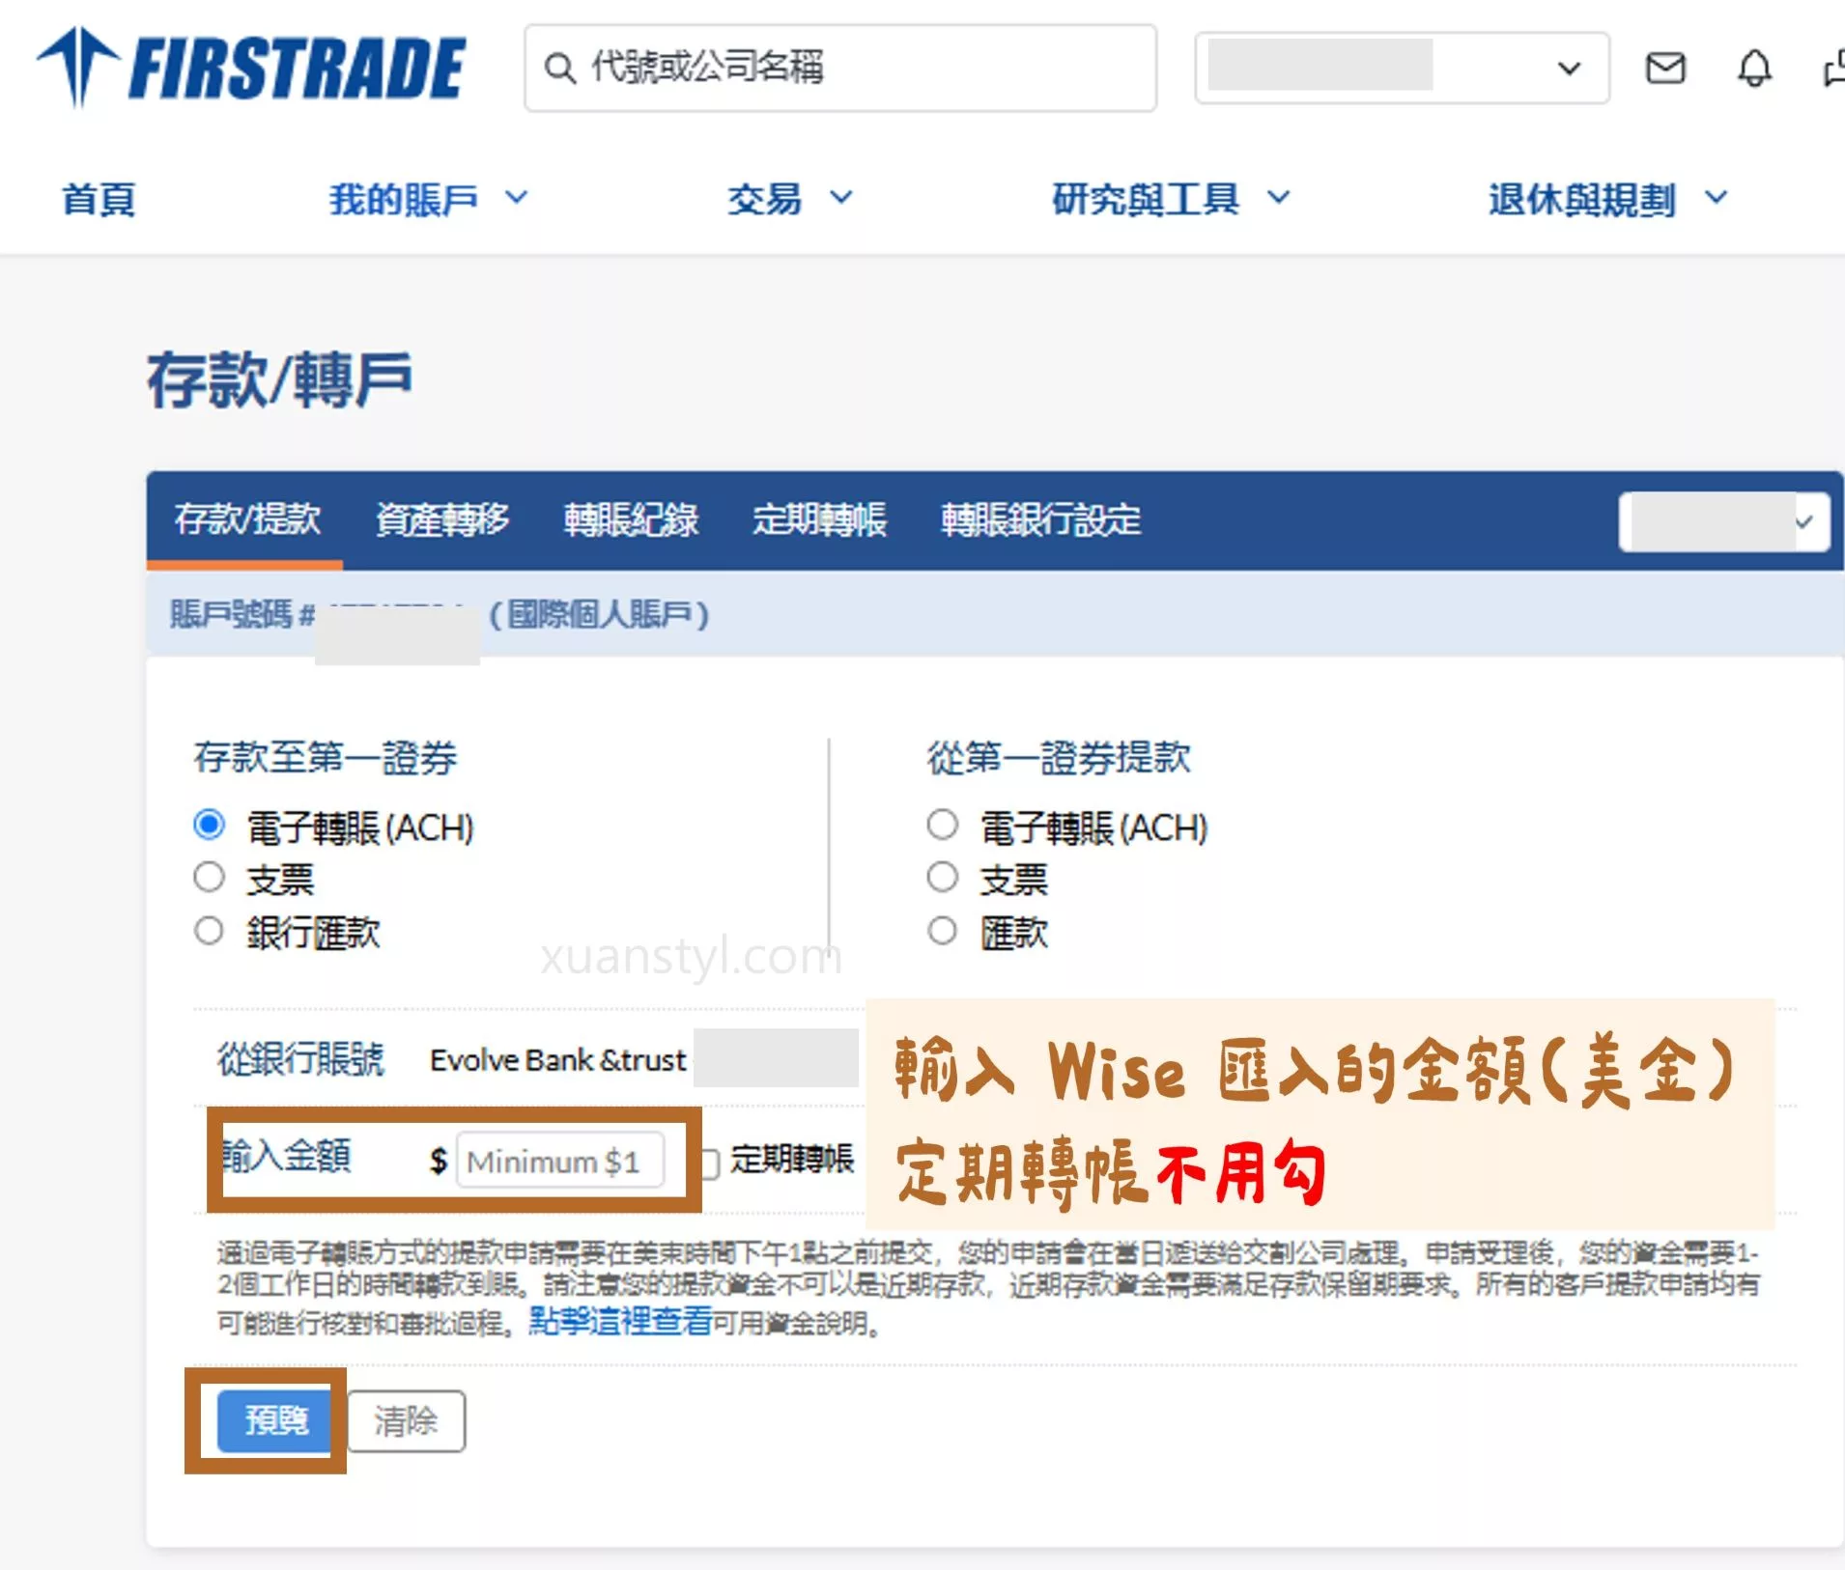Image resolution: width=1845 pixels, height=1570 pixels.
Task: Switch to the 定期轉帳 tab
Action: click(818, 519)
